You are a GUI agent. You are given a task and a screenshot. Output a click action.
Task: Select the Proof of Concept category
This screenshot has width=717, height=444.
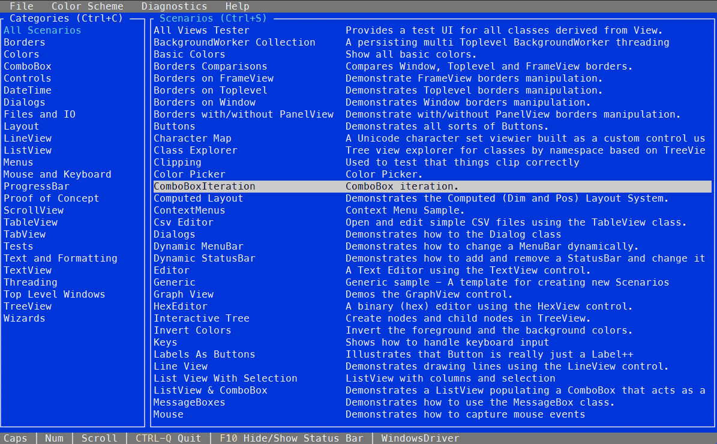51,198
